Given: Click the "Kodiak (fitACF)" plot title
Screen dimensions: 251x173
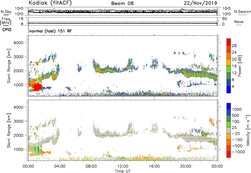Looking at the screenshot, I should coord(50,3).
